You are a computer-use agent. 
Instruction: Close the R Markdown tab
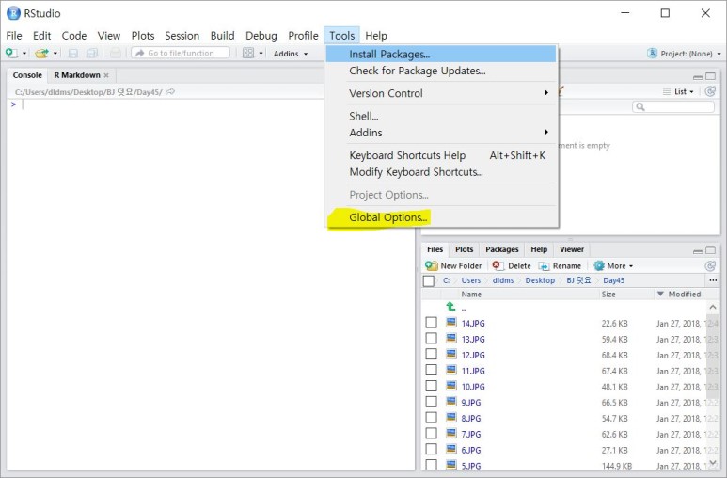coord(106,75)
